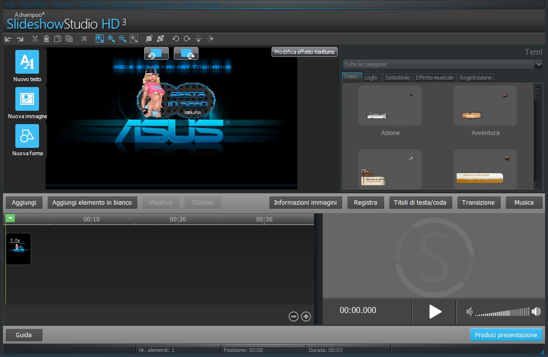Open Informazioni immagini

[305, 203]
